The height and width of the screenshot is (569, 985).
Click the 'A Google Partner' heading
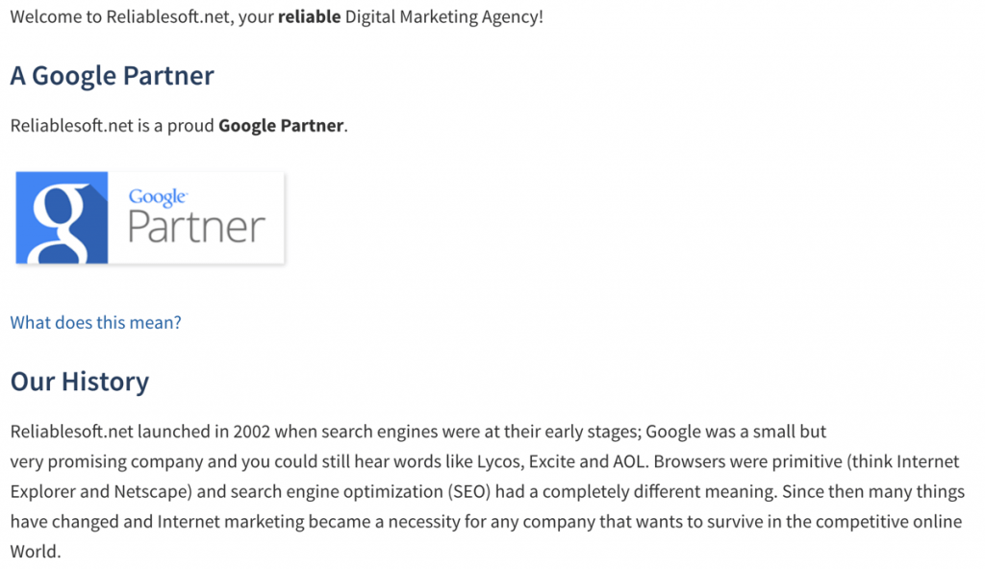112,75
